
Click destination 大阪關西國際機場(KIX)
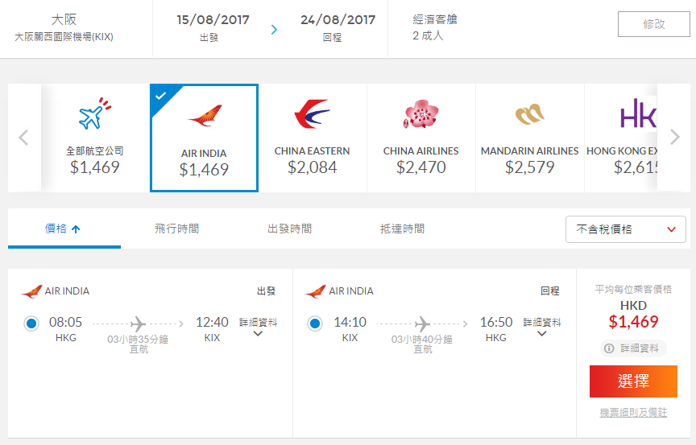pos(64,37)
